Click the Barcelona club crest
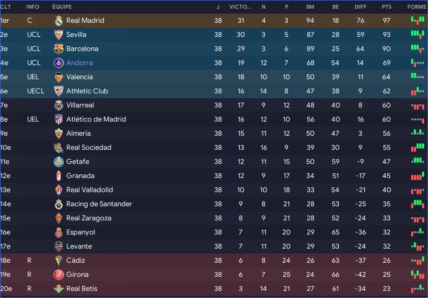This screenshot has height=298, width=428. [59, 49]
